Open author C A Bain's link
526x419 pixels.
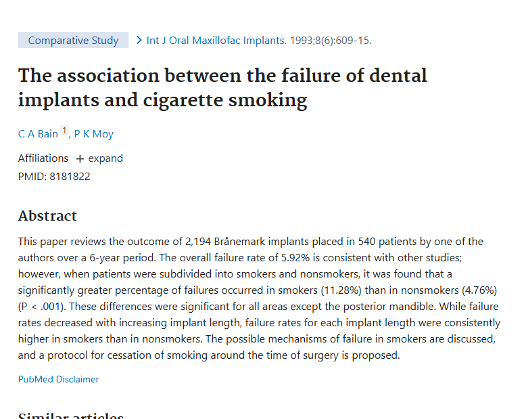coord(38,133)
